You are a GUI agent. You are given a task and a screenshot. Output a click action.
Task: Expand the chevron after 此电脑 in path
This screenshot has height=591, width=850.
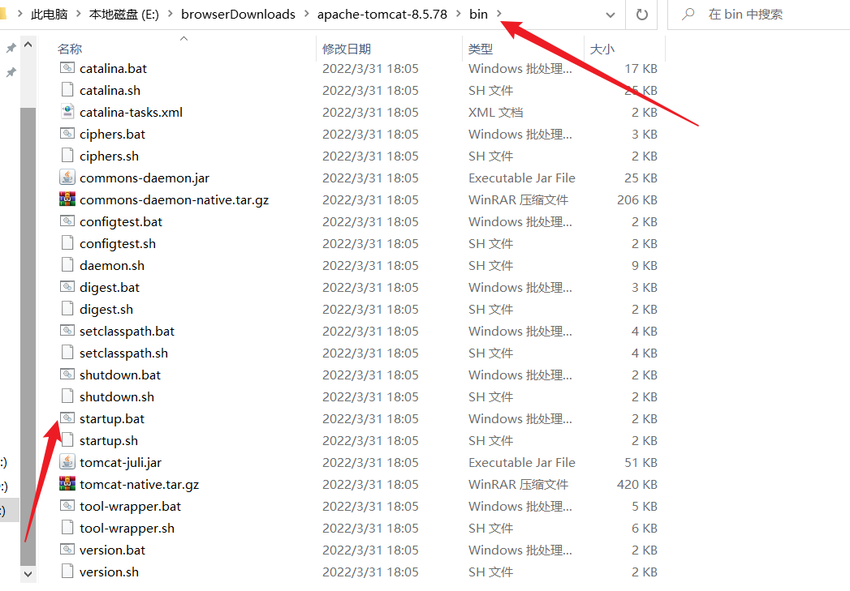(78, 14)
